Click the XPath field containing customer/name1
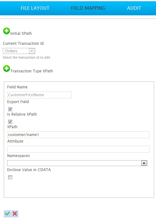This screenshot has height=220, width=156. 78,135
